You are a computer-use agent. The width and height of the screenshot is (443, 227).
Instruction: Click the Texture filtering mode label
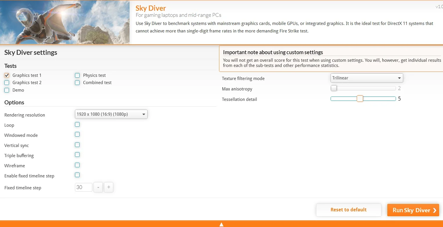(x=243, y=79)
